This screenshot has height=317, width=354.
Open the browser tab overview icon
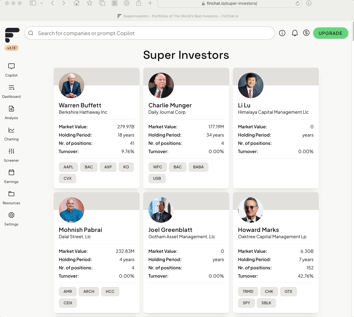(102, 3)
